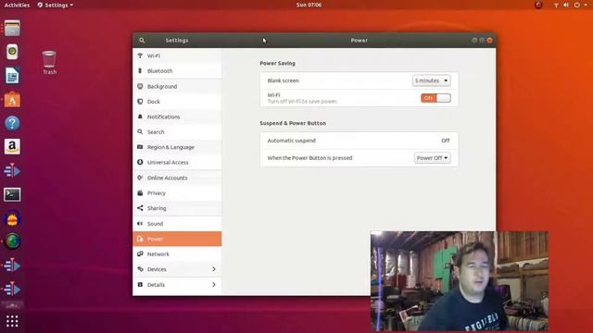Click the webcam video overlay

pyautogui.click(x=460, y=281)
